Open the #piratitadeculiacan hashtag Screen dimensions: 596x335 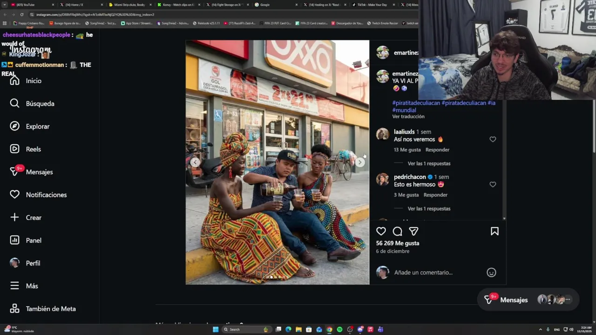tap(416, 103)
